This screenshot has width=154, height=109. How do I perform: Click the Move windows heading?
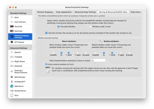coord(69,41)
